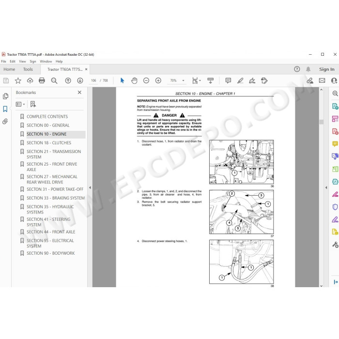Send file by email envelope icon
Viewport: 339px width, 339px height.
(x=322, y=81)
